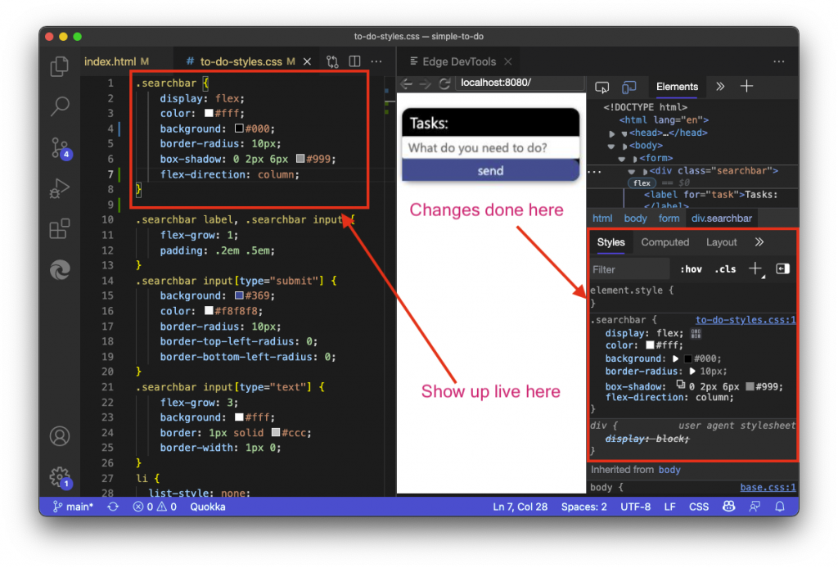Open notifications bell in status bar
This screenshot has width=838, height=568.
[780, 507]
